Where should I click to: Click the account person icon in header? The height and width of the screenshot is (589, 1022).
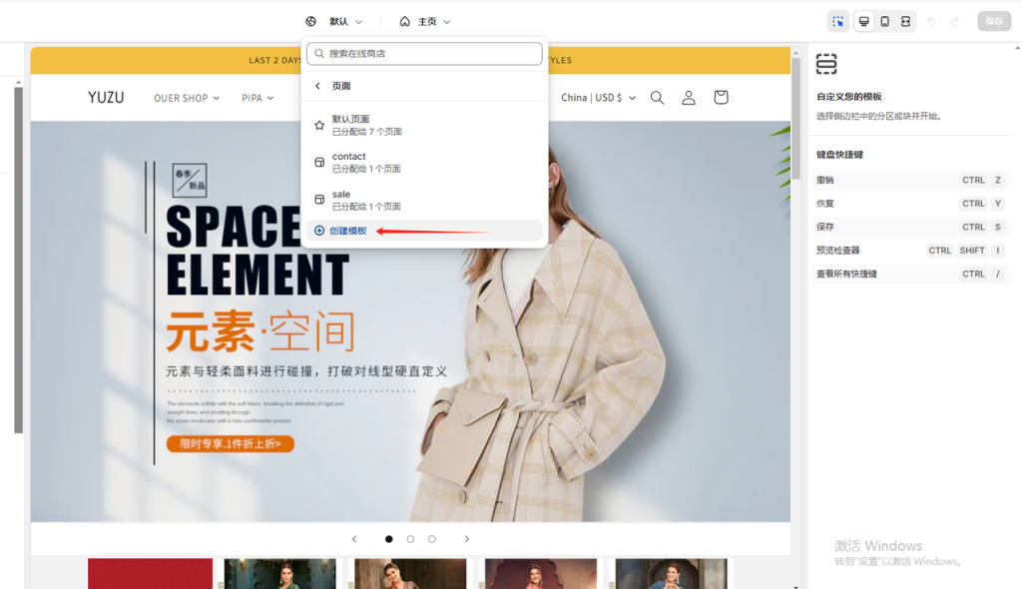pos(689,97)
